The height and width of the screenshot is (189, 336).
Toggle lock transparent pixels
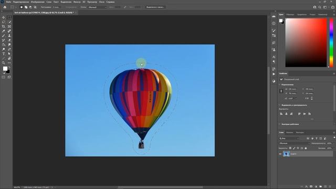coord(290,148)
